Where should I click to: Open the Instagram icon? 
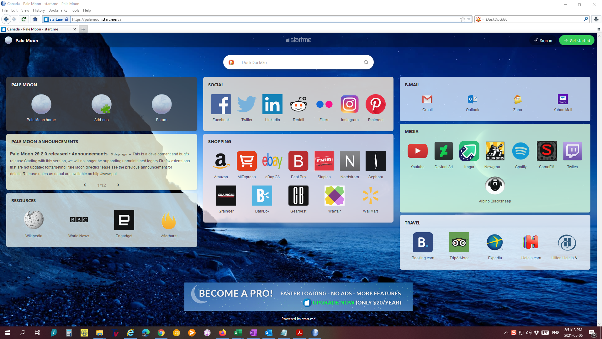pyautogui.click(x=350, y=104)
